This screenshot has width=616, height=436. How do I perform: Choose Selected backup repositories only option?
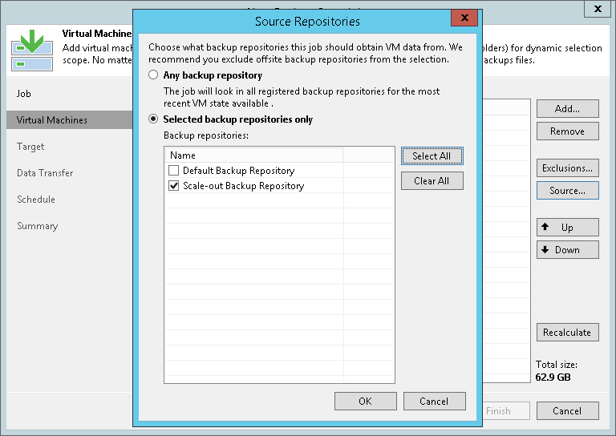pyautogui.click(x=153, y=119)
